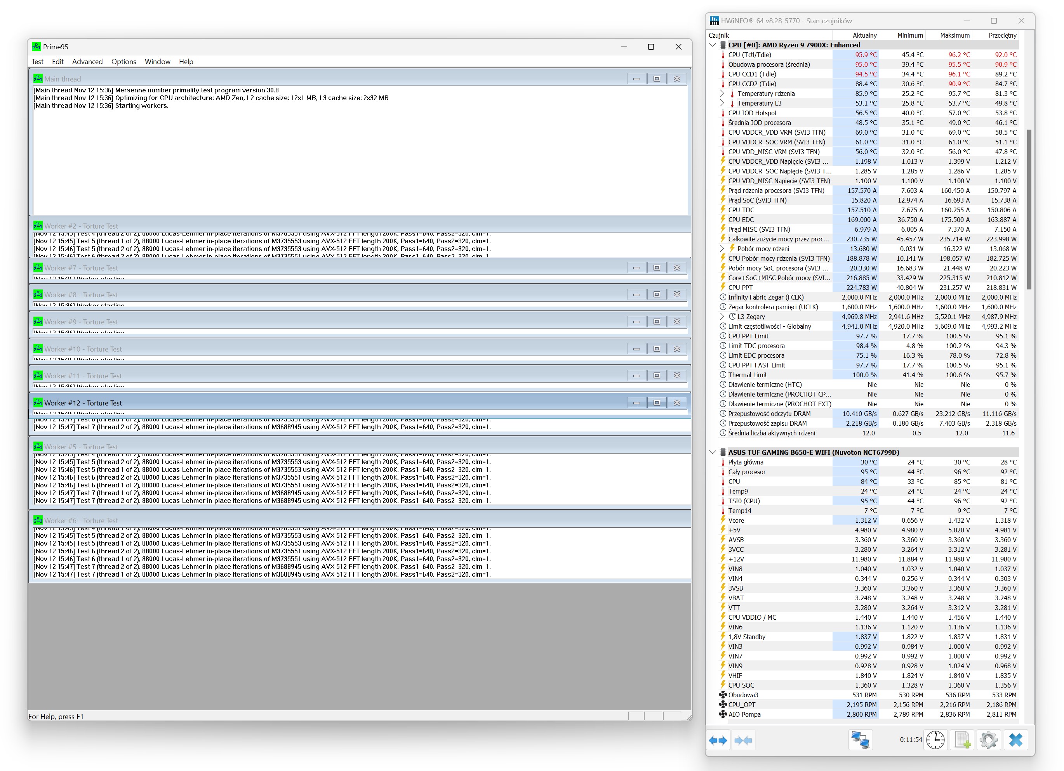Click the expand columns arrows icon in HWiNFO
Viewport: 1064px width, 771px height.
tap(718, 740)
